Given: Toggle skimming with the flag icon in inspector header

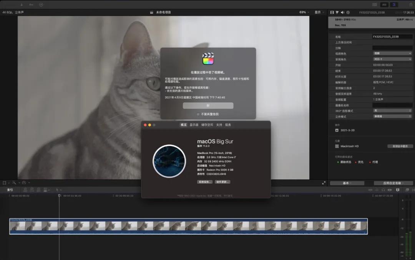Looking at the screenshot, I should tap(338, 12).
